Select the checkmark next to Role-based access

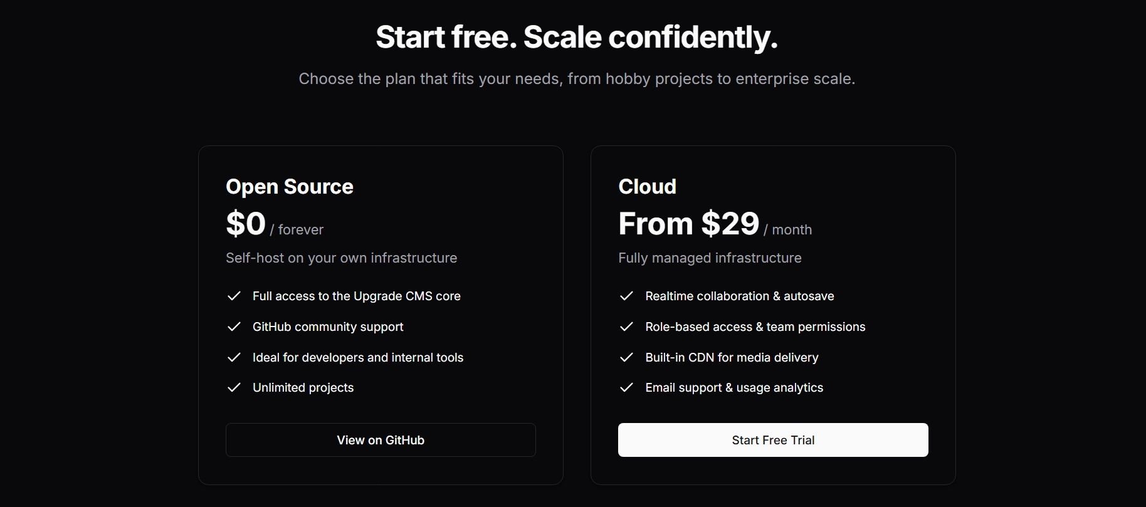(x=626, y=327)
